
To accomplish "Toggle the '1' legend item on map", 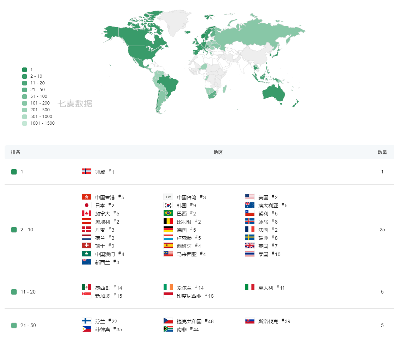I will [28, 70].
